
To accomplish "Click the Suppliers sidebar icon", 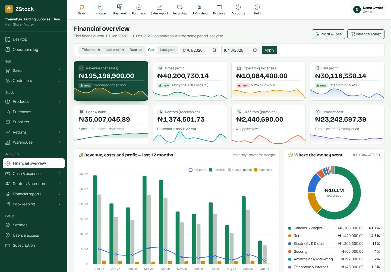I will [8, 122].
